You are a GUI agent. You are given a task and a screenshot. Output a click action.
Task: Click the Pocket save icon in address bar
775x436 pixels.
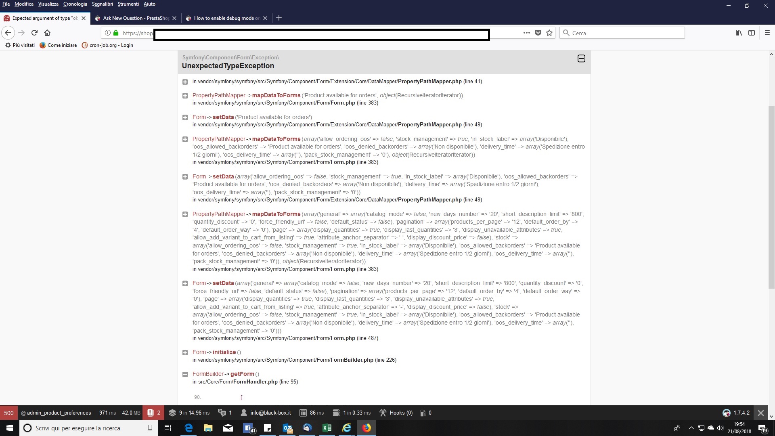(x=538, y=33)
